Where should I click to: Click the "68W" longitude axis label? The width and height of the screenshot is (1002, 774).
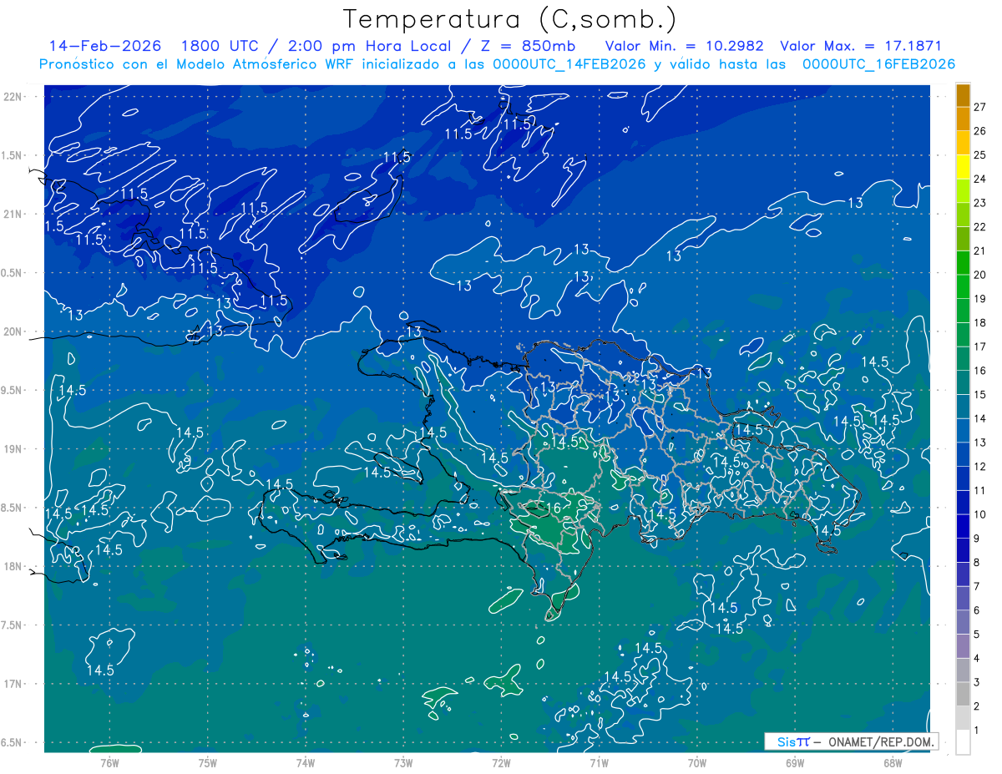click(893, 762)
